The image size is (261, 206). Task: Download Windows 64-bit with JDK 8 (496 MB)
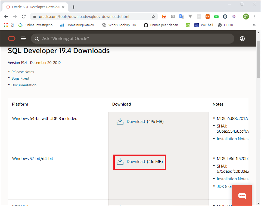[136, 122]
